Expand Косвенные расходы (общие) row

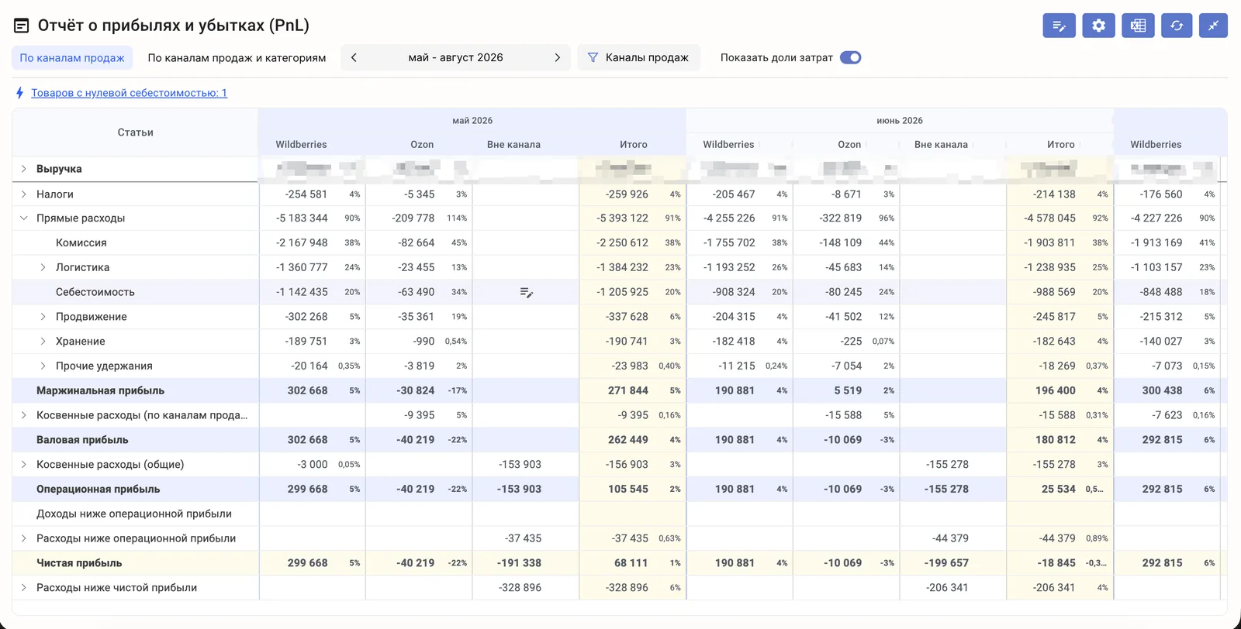click(x=23, y=465)
